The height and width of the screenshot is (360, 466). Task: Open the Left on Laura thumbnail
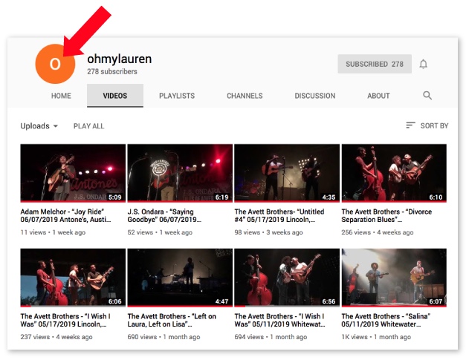180,278
